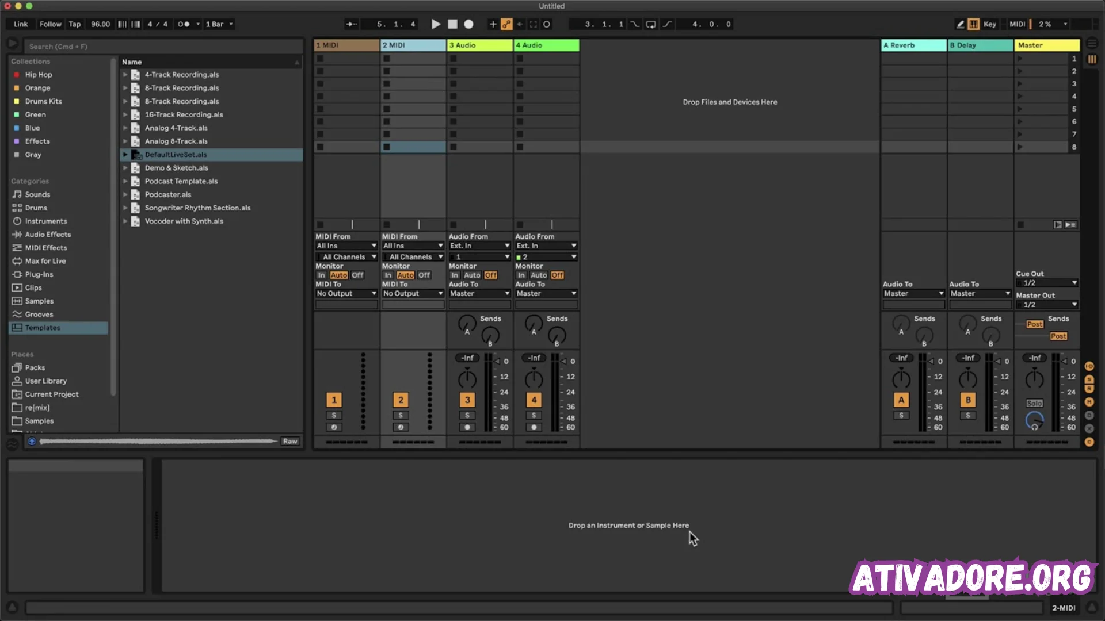Toggle the Draw Mode pencil icon

click(x=960, y=24)
